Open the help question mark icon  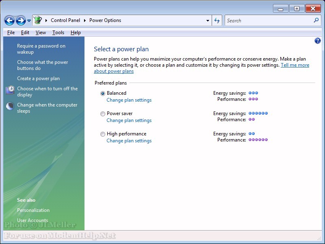point(317,41)
